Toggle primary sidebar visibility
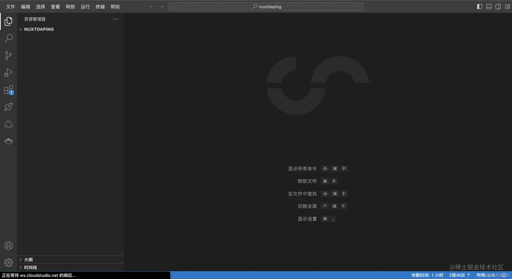512x279 pixels. (x=479, y=6)
